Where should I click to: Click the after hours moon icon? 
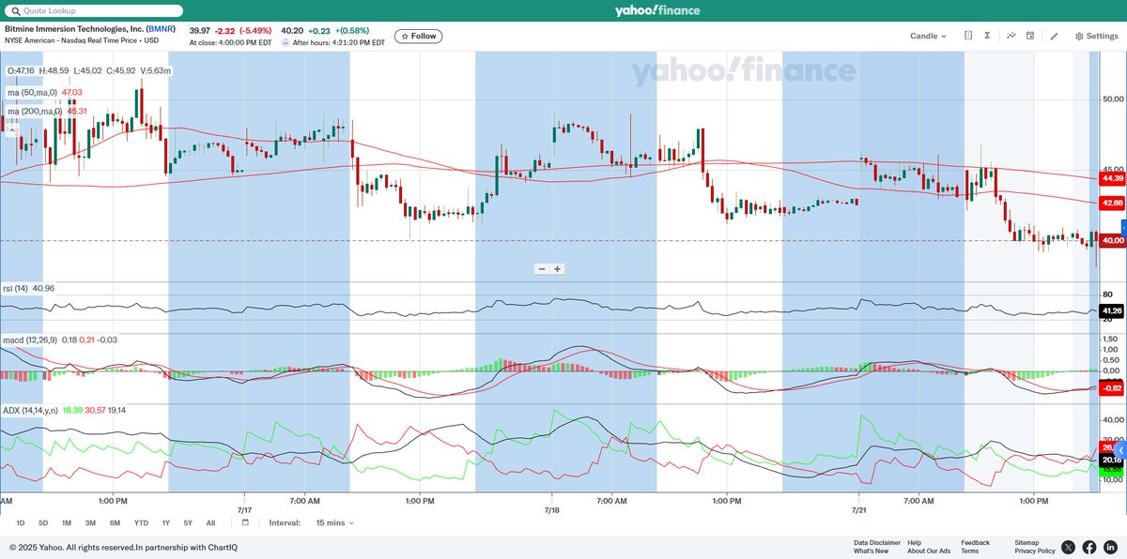click(x=286, y=42)
